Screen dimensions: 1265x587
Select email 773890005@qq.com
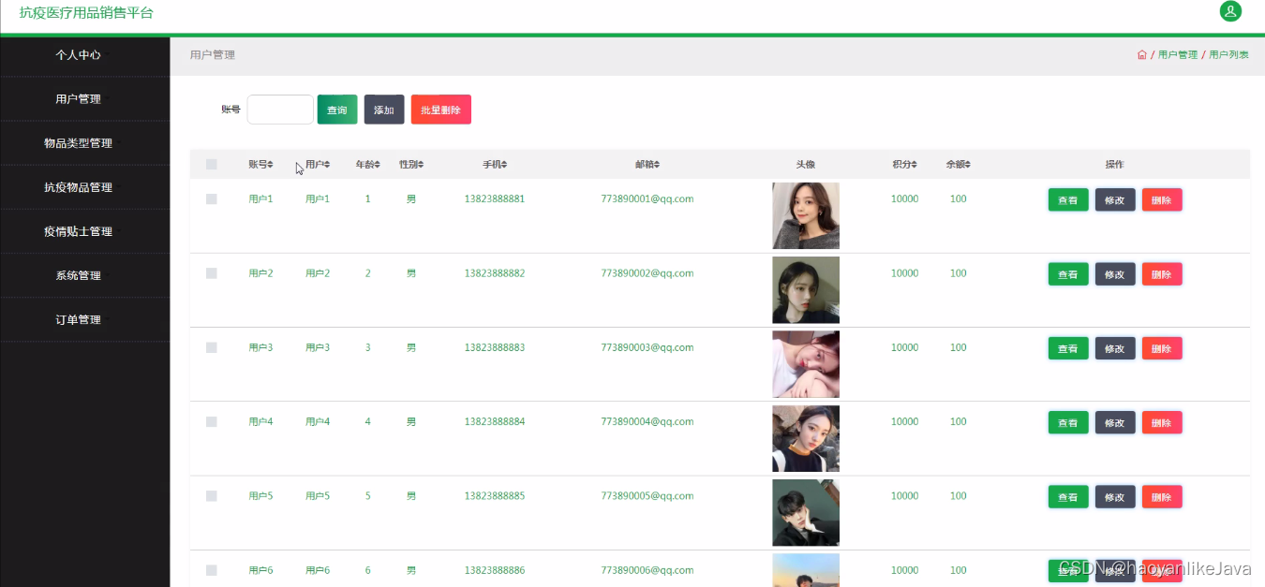pos(647,496)
